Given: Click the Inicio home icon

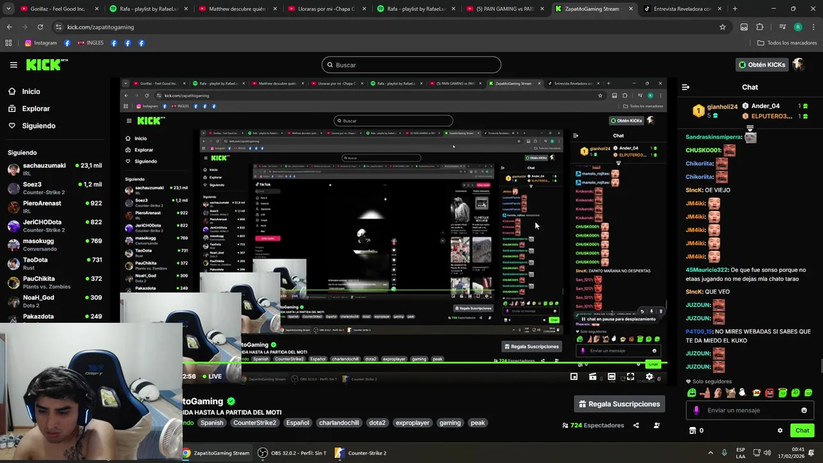Looking at the screenshot, I should 12,91.
